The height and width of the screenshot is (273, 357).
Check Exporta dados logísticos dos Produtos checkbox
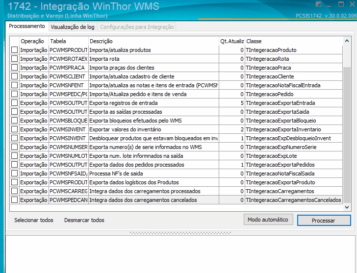(15, 182)
